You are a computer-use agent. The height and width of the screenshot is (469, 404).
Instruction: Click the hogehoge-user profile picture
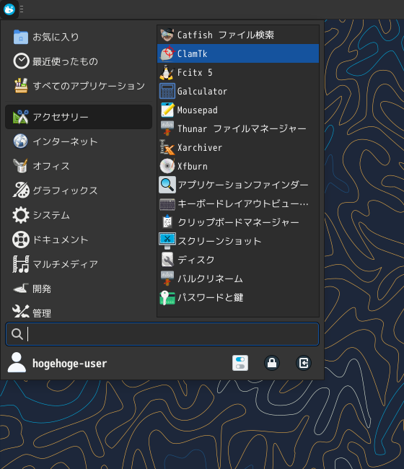pos(17,363)
